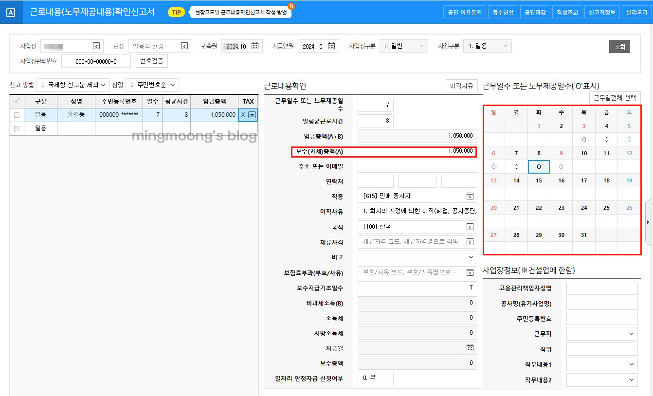Open the 신고자정보 menu item
The width and height of the screenshot is (653, 396).
(x=601, y=11)
